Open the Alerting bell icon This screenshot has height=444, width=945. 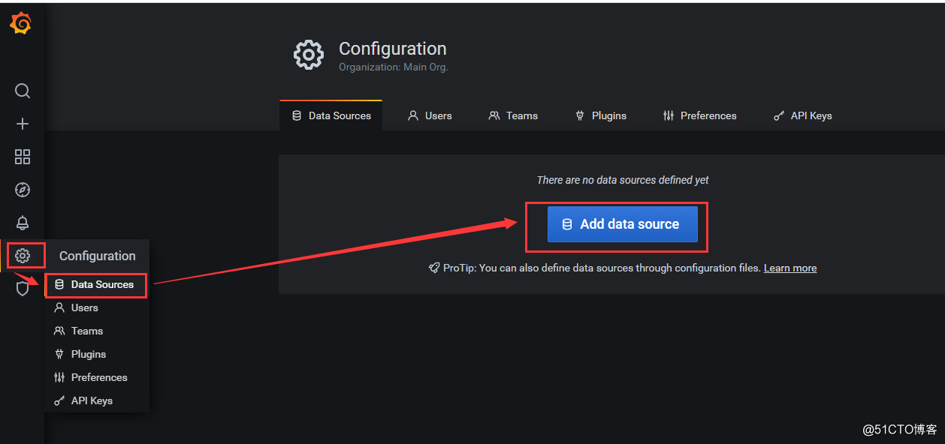coord(23,223)
